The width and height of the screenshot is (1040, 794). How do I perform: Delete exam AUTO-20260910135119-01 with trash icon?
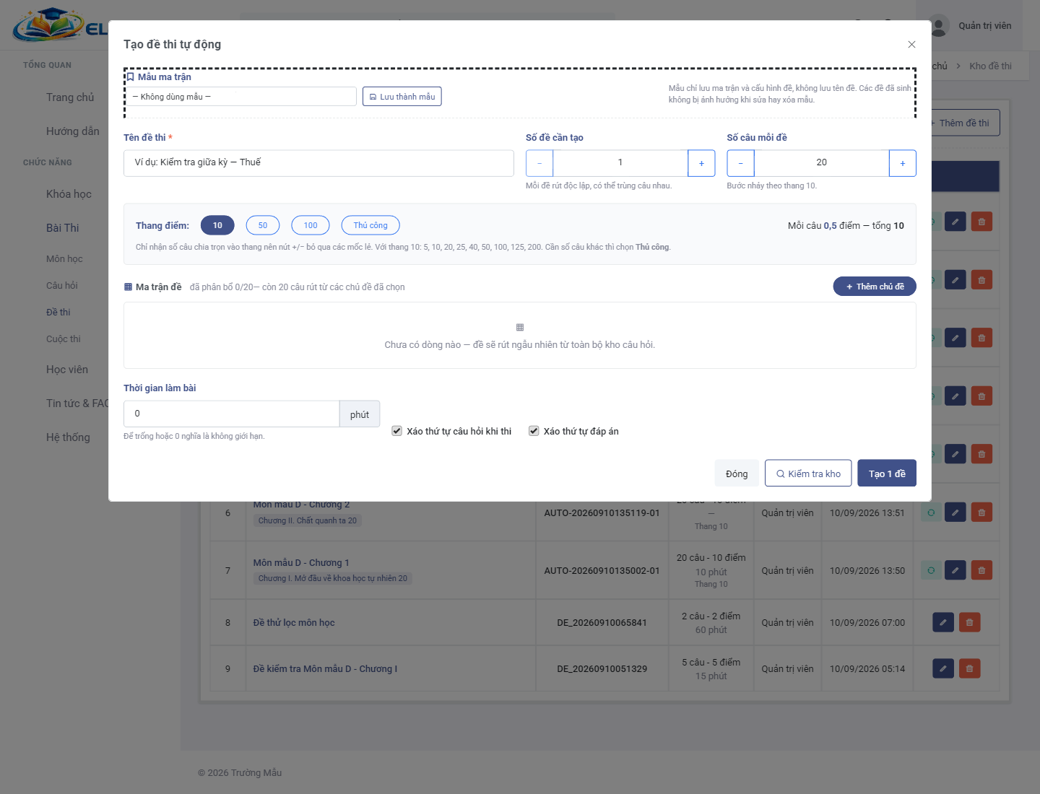(981, 512)
